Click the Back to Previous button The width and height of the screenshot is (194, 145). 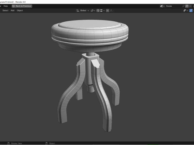pos(22,6)
